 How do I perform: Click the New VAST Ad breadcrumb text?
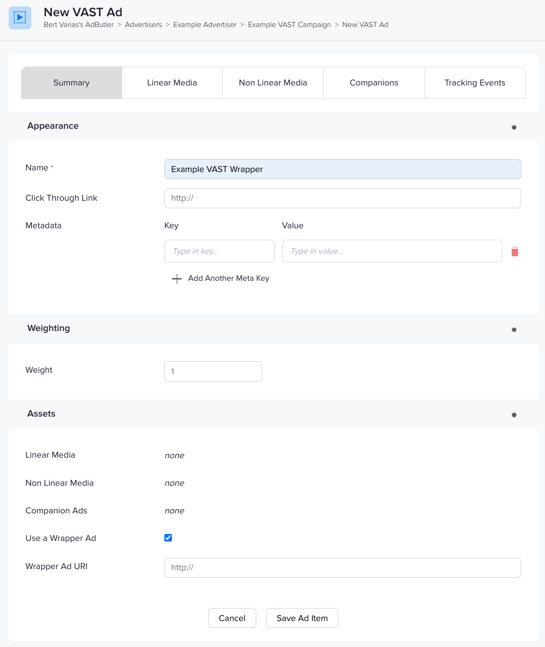click(365, 25)
